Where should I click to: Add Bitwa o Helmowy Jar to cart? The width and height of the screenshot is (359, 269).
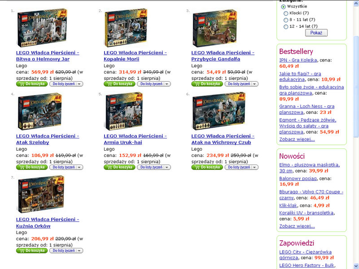(x=32, y=84)
